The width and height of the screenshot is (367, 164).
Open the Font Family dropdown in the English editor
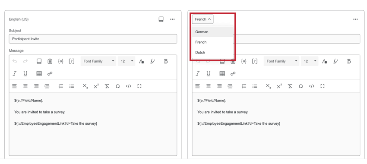coord(98,61)
